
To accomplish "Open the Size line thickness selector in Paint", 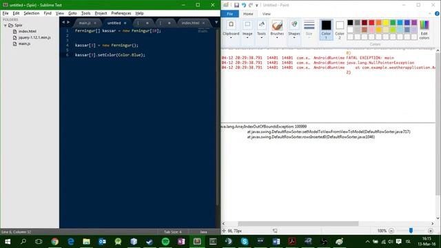I will (309, 29).
